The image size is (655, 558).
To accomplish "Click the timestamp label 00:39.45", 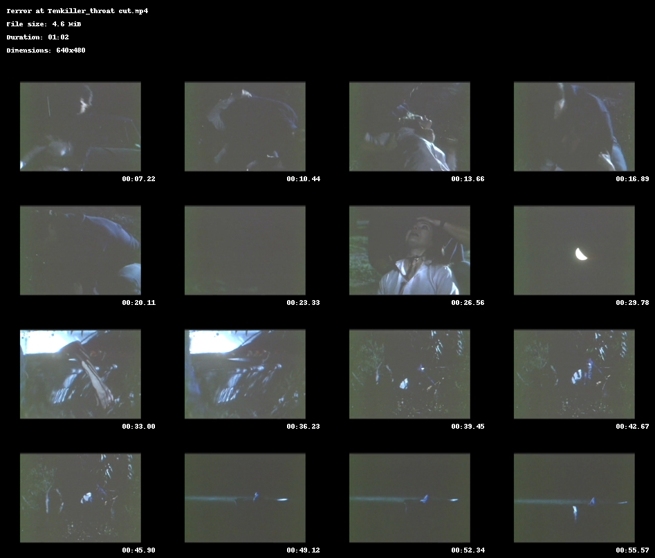I will point(468,427).
